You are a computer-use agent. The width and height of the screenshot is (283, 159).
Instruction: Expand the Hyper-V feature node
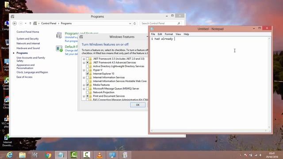(84, 70)
